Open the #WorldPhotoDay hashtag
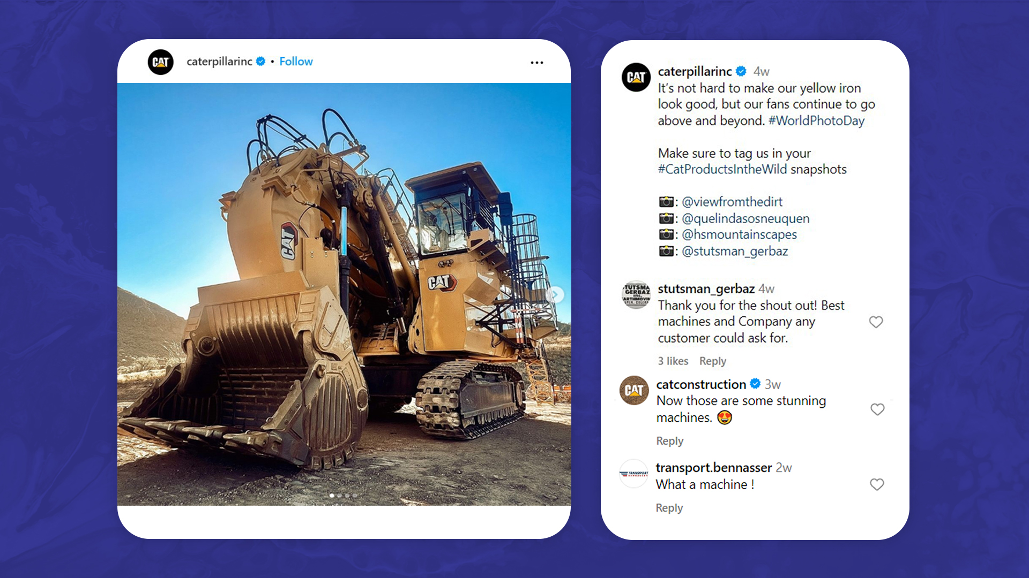This screenshot has height=578, width=1029. [x=817, y=121]
